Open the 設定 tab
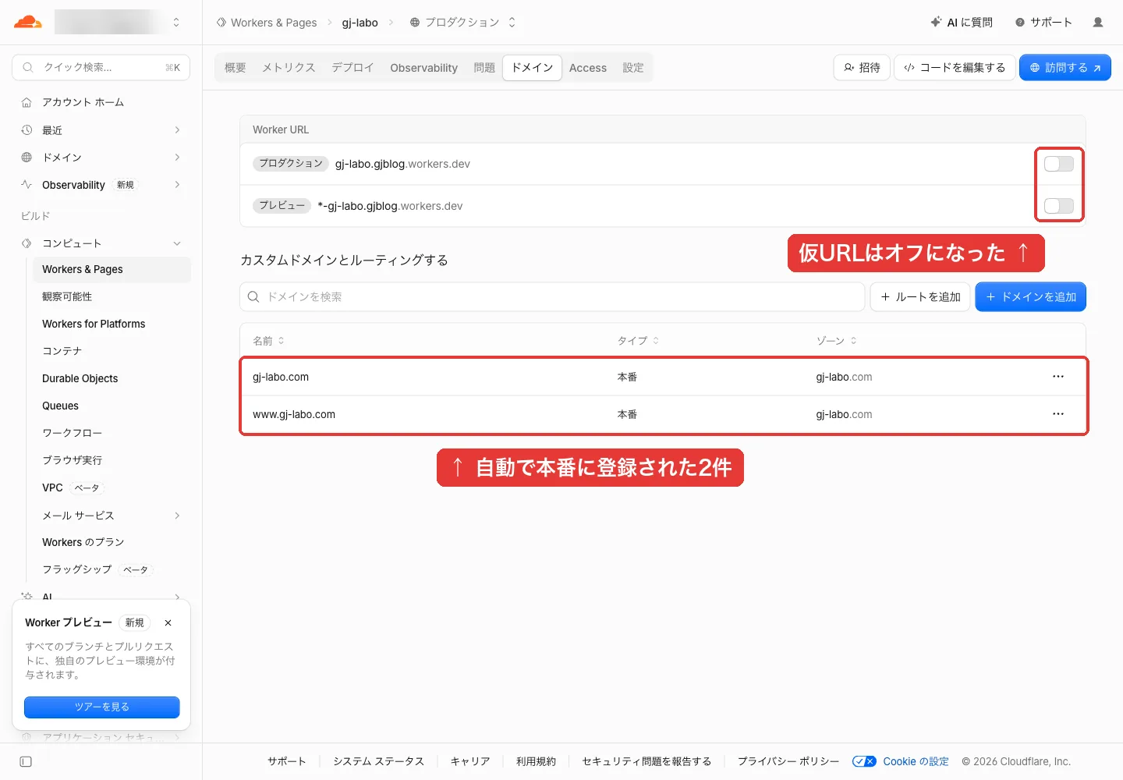This screenshot has width=1123, height=780. [x=633, y=68]
